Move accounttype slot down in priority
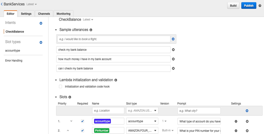Image resolution: width=264 pixels, height=134 pixels. point(71,121)
